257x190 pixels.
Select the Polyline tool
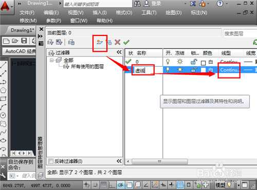(4, 82)
